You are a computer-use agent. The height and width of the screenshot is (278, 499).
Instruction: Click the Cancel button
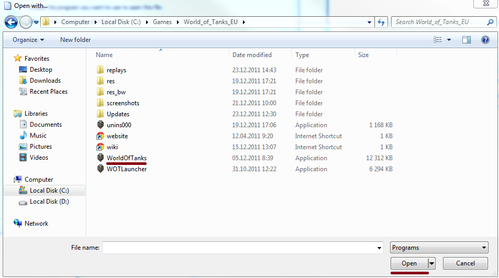coord(465,263)
